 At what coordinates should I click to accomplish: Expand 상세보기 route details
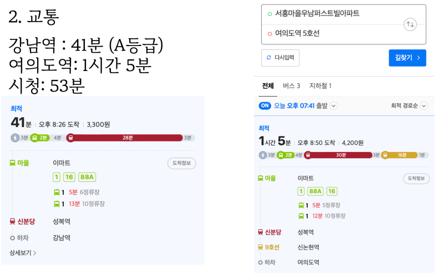(23, 253)
